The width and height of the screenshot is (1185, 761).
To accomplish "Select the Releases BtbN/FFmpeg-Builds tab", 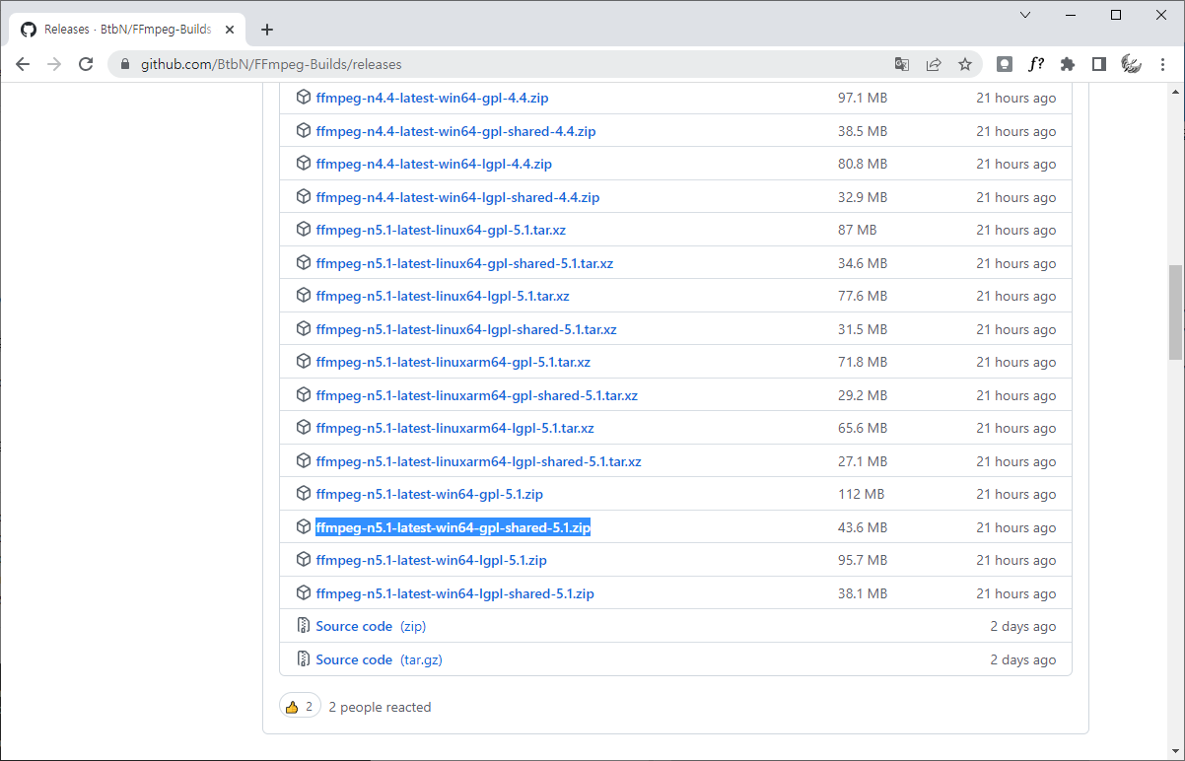I will point(128,30).
